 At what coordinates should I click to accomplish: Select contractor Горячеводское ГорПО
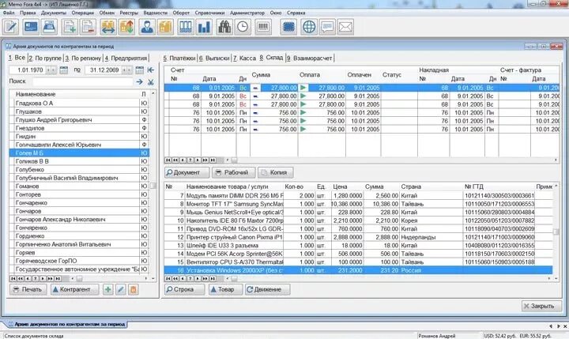click(x=79, y=261)
